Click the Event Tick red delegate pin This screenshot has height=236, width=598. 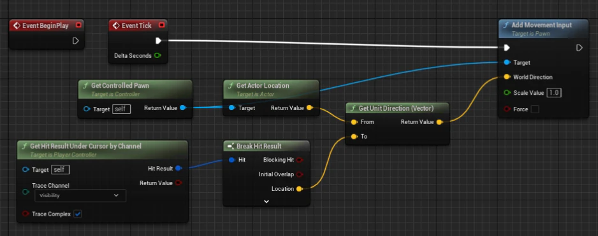click(161, 25)
